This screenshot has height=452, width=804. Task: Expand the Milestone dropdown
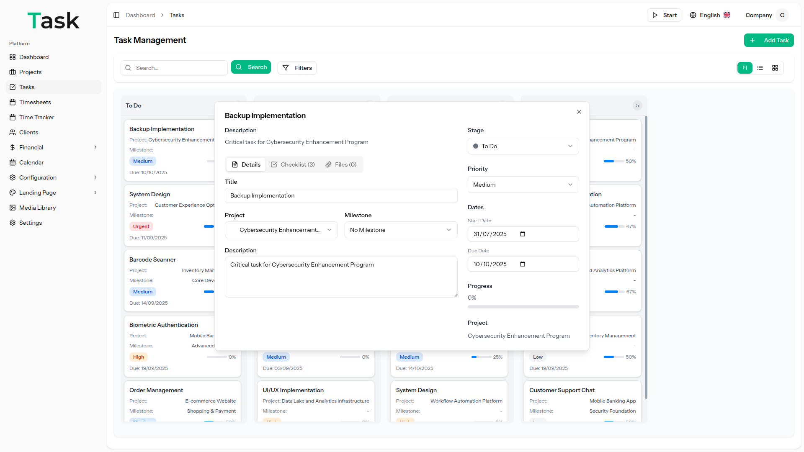point(401,230)
